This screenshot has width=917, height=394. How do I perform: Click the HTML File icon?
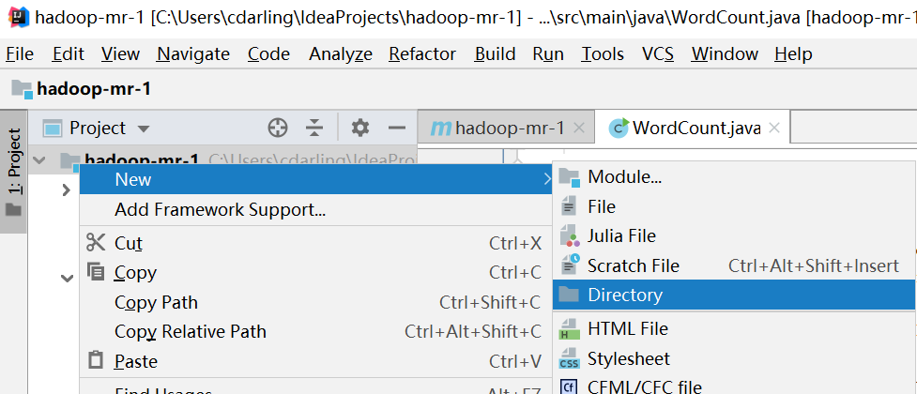pyautogui.click(x=569, y=329)
